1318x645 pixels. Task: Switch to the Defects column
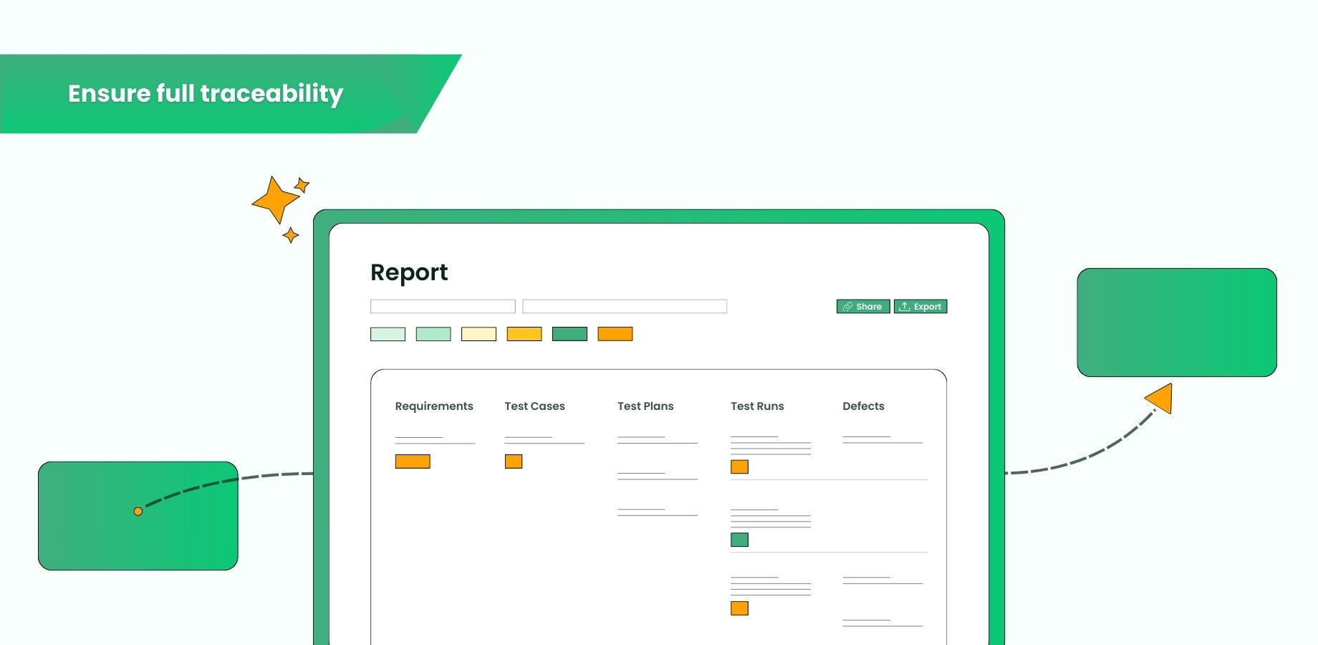coord(863,406)
